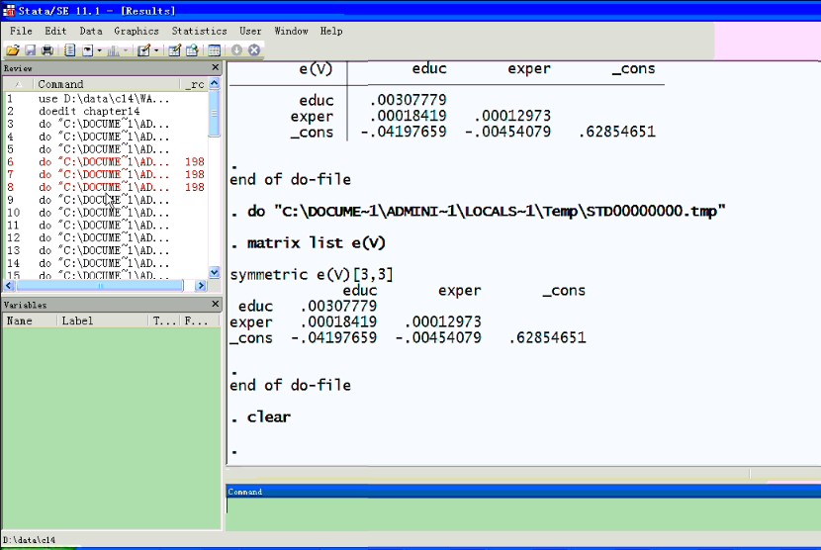Click the Open file toolbar icon

click(13, 50)
